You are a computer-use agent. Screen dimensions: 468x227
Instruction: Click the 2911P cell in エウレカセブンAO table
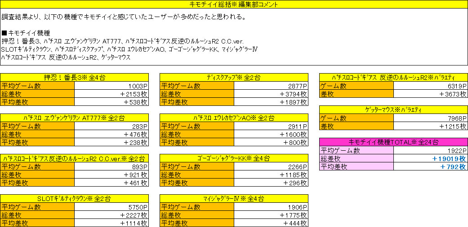271,126
